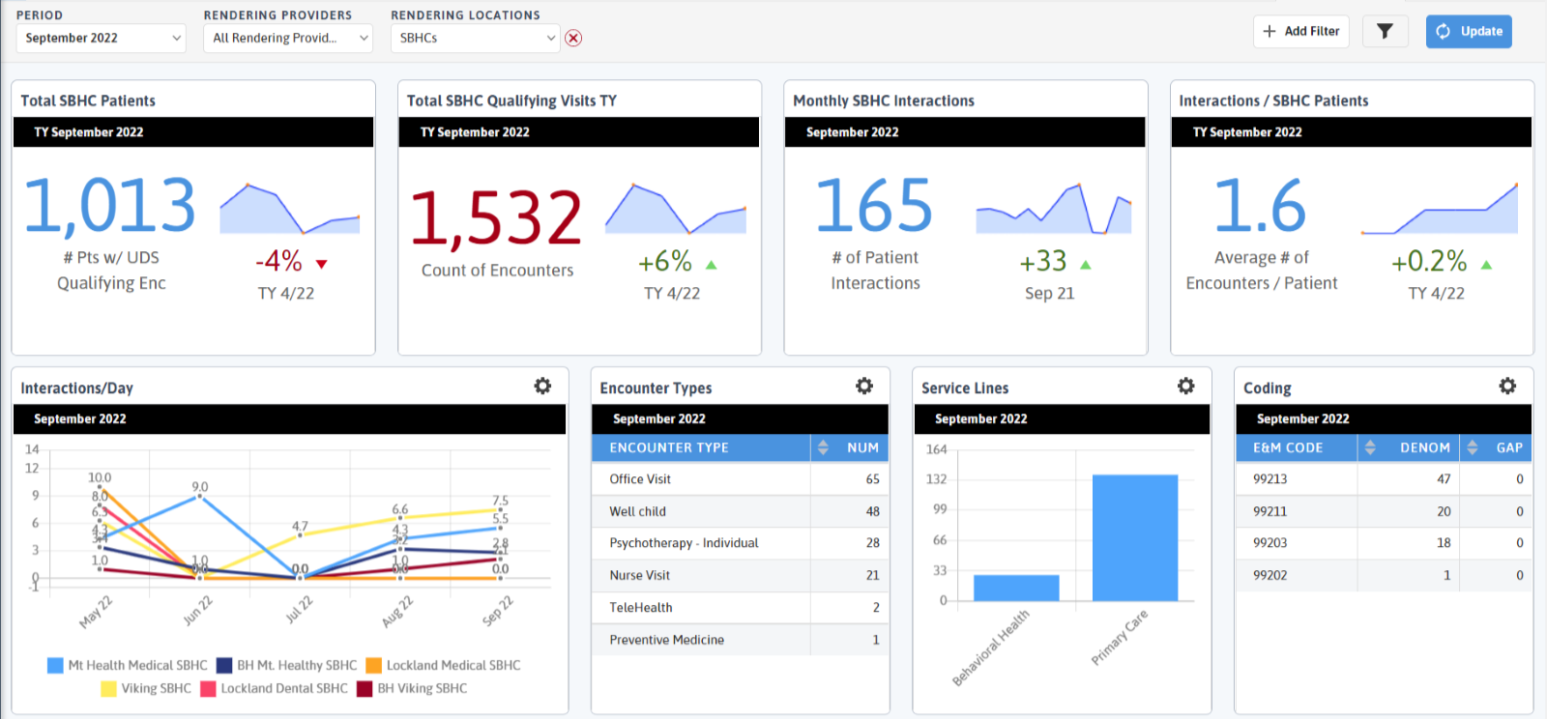Open Encounter Types panel gear settings
Image resolution: width=1547 pixels, height=719 pixels.
pyautogui.click(x=864, y=386)
